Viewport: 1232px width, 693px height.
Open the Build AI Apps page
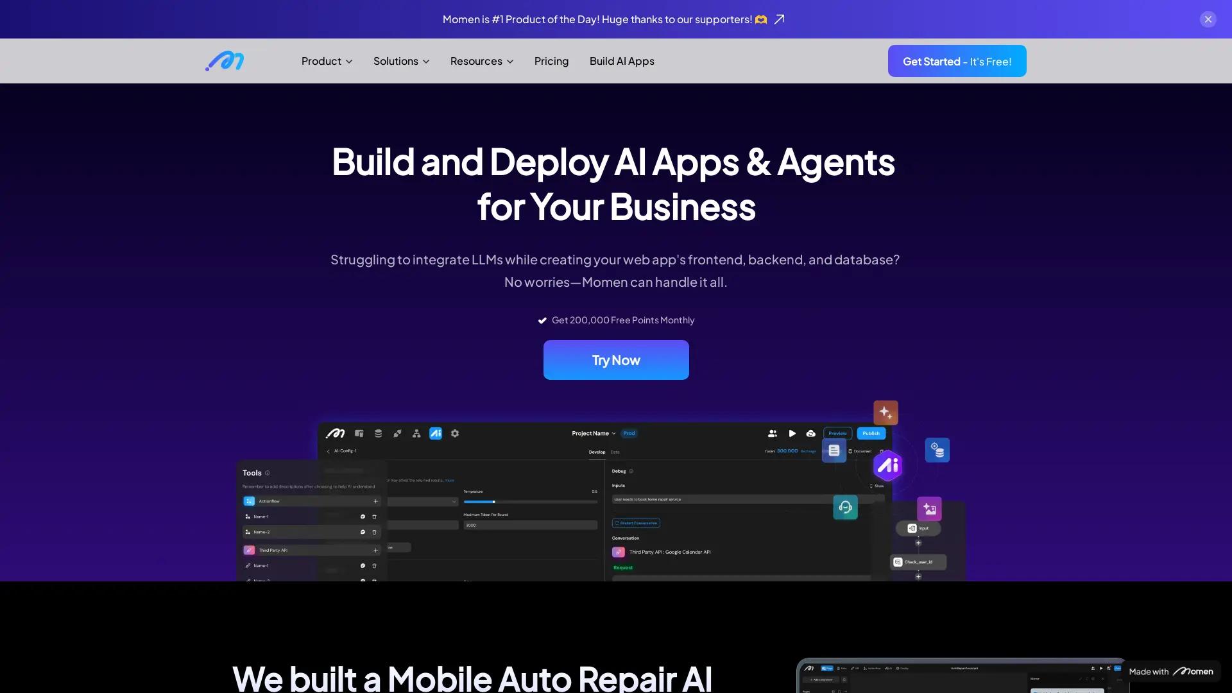(x=622, y=61)
